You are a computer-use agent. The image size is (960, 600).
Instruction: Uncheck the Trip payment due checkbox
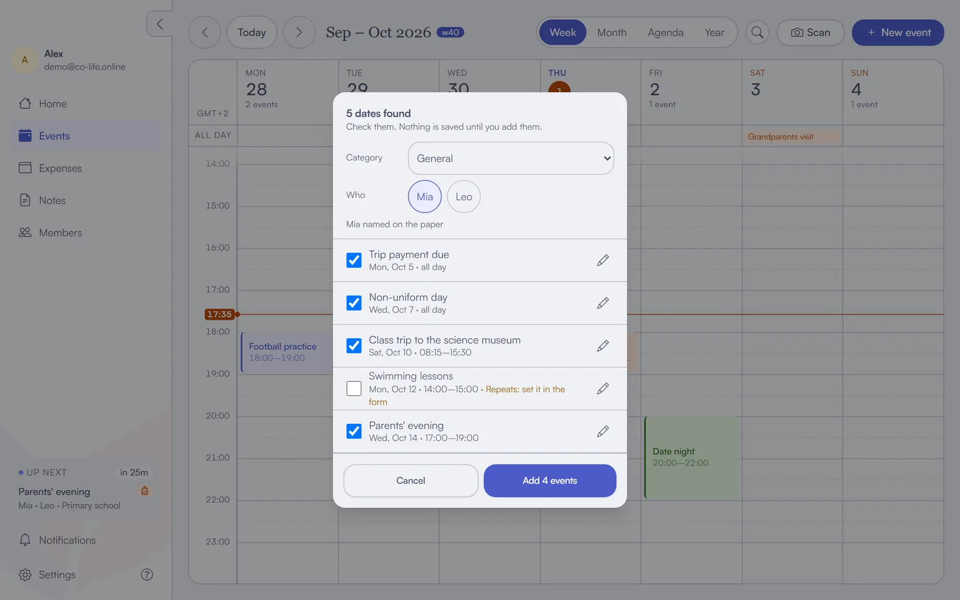pos(354,260)
